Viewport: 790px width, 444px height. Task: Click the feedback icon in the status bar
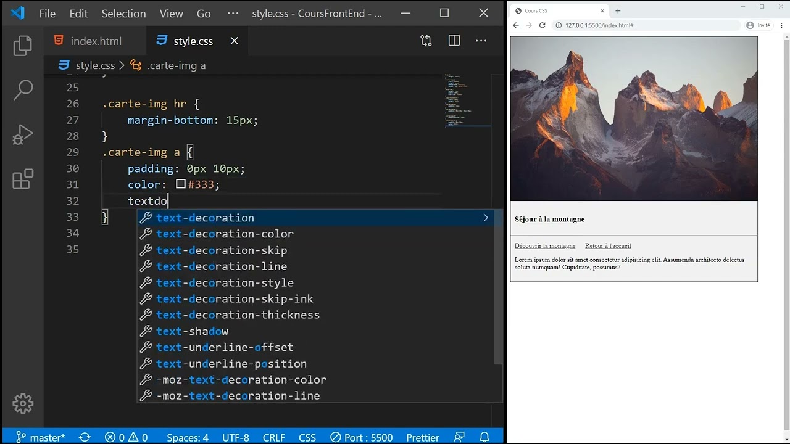point(459,437)
